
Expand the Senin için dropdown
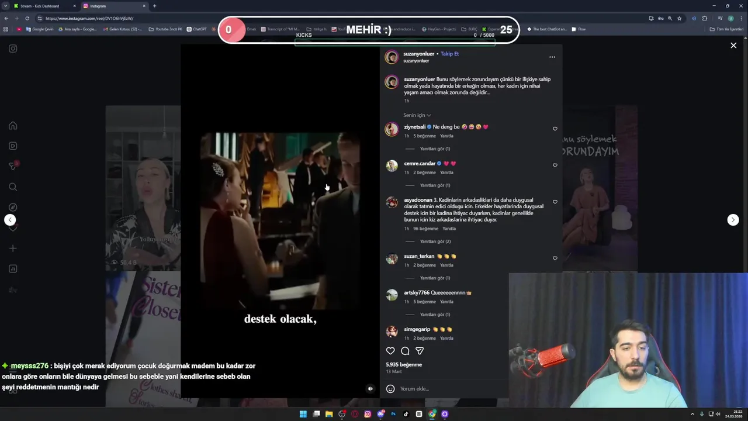pyautogui.click(x=417, y=115)
